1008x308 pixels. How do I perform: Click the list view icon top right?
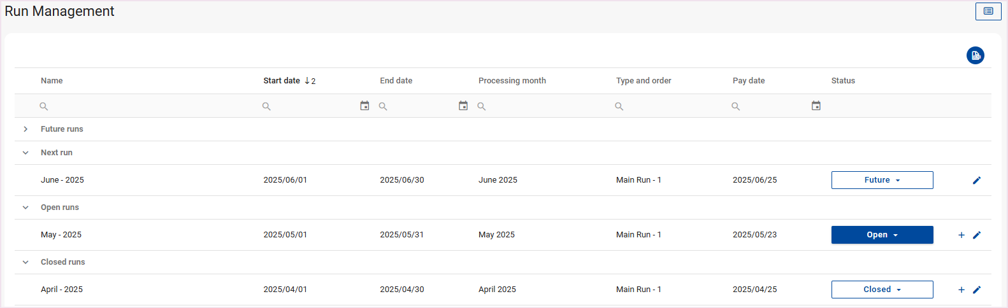pos(988,11)
